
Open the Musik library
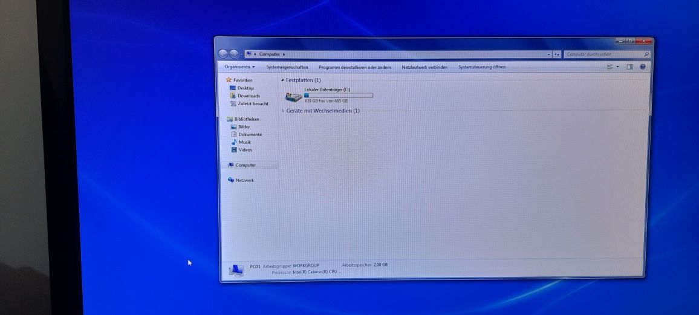[244, 142]
